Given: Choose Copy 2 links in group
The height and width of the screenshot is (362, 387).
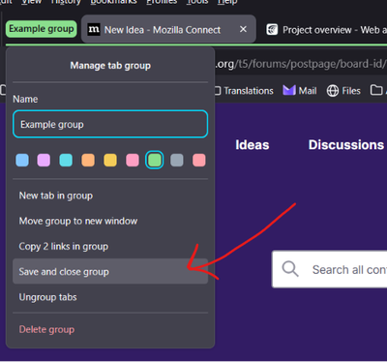Looking at the screenshot, I should 110,247.
